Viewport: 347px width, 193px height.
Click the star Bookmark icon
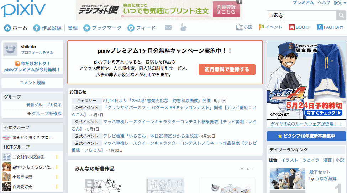[x=87, y=28]
